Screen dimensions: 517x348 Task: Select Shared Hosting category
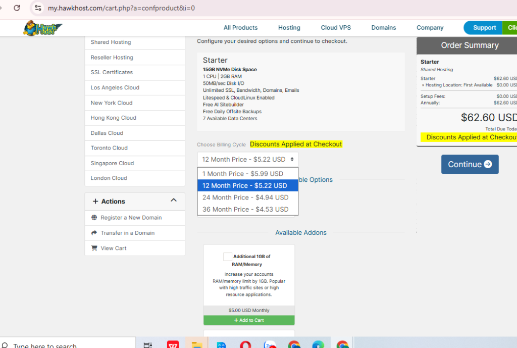[135, 42]
